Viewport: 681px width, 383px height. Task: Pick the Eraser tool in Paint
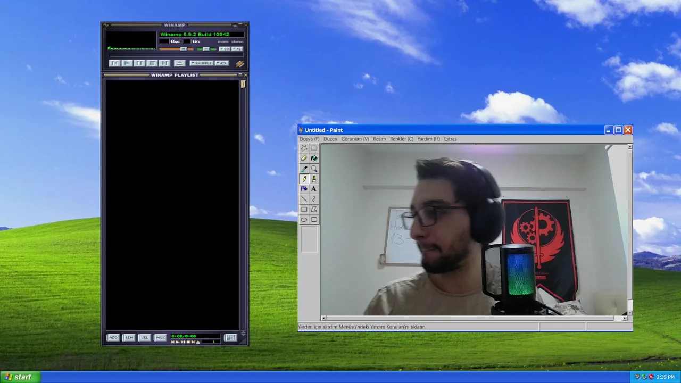[x=304, y=158]
